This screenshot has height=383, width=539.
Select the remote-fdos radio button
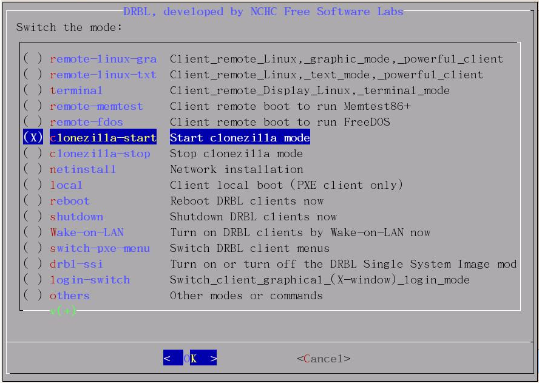(33, 122)
